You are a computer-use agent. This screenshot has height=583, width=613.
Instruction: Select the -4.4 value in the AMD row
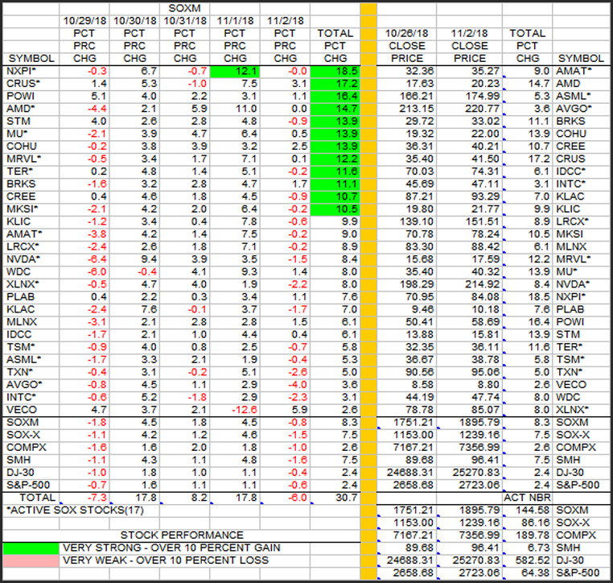click(x=97, y=109)
